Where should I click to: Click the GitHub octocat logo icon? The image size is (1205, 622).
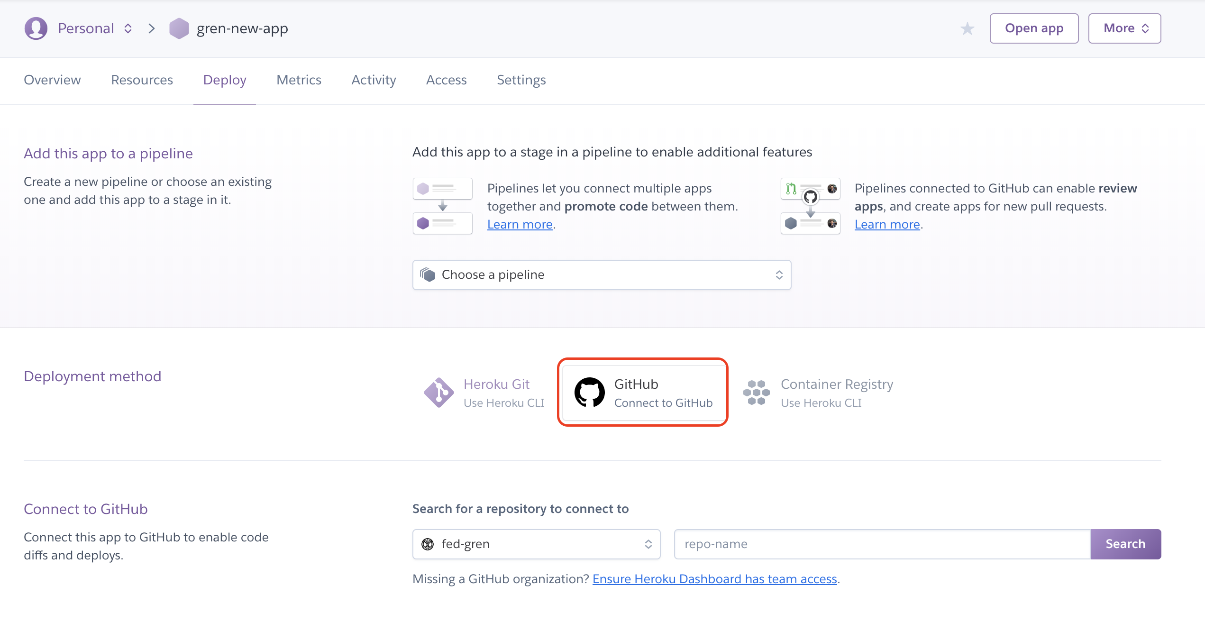589,393
